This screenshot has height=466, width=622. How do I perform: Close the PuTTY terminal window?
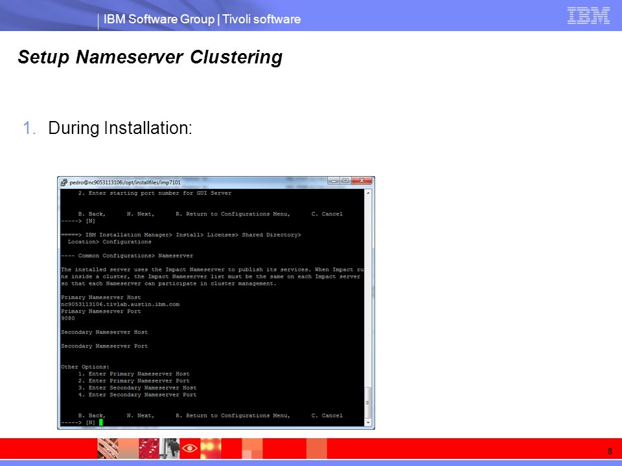click(x=362, y=181)
